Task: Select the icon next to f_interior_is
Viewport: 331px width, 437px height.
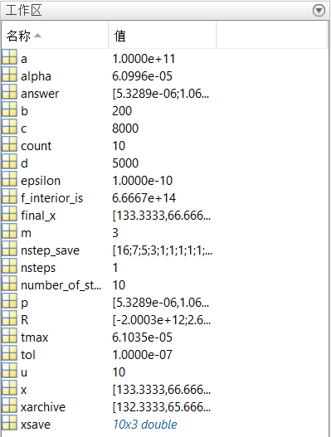Action: point(9,197)
